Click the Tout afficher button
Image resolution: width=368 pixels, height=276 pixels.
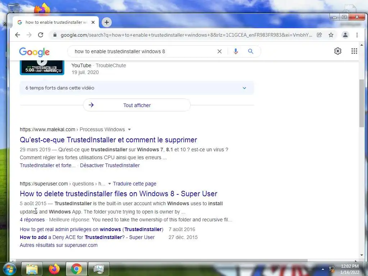pyautogui.click(x=137, y=105)
